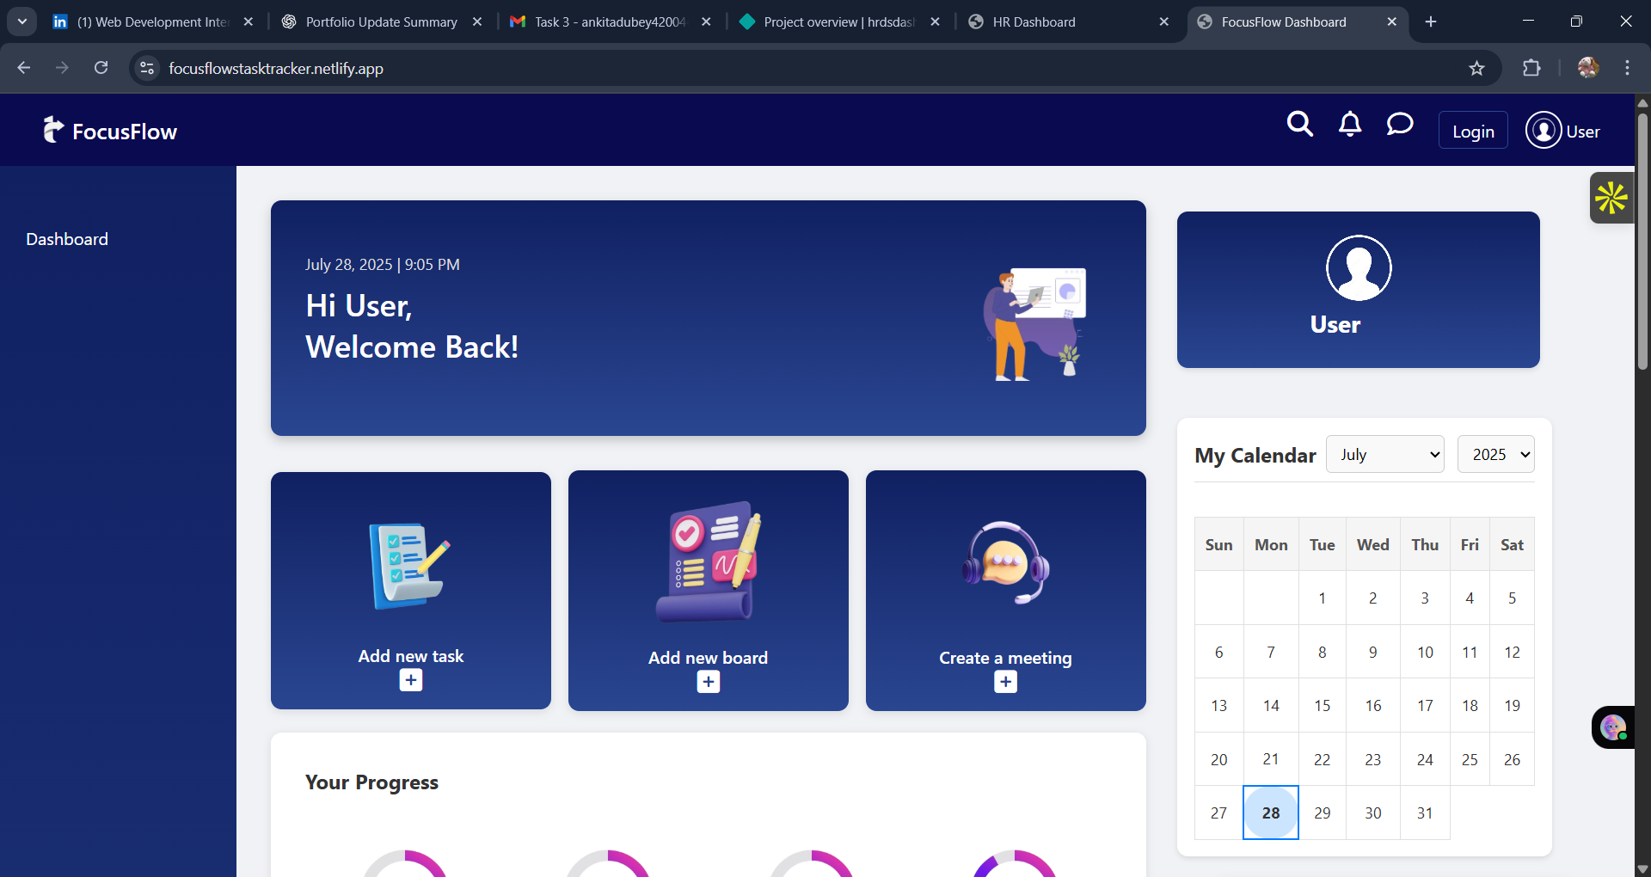Click the User label in the header
Viewport: 1651px width, 877px height.
click(x=1583, y=132)
